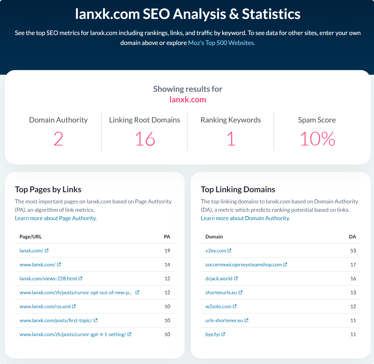Open the cursor-opt-out-of-new-p... post link
374x364 pixels.
(76, 292)
